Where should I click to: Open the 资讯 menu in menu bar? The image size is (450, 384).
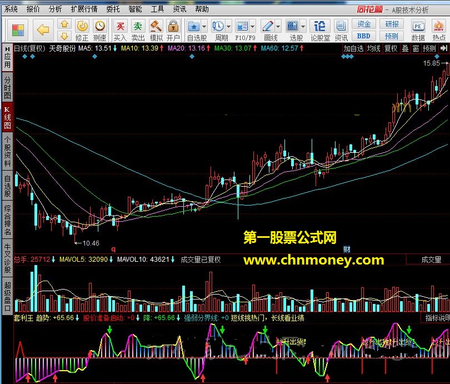tap(179, 9)
